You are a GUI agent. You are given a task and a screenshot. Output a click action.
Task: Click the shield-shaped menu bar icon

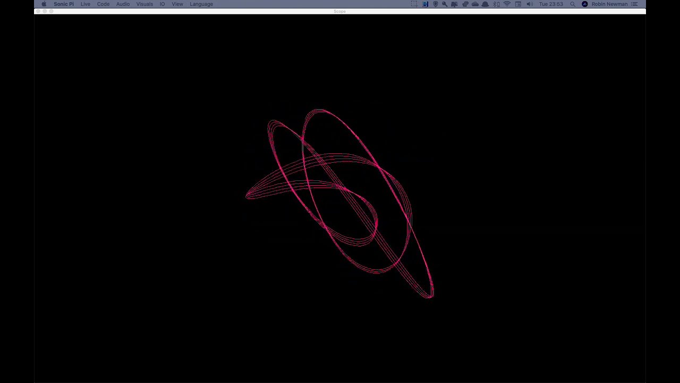(435, 4)
